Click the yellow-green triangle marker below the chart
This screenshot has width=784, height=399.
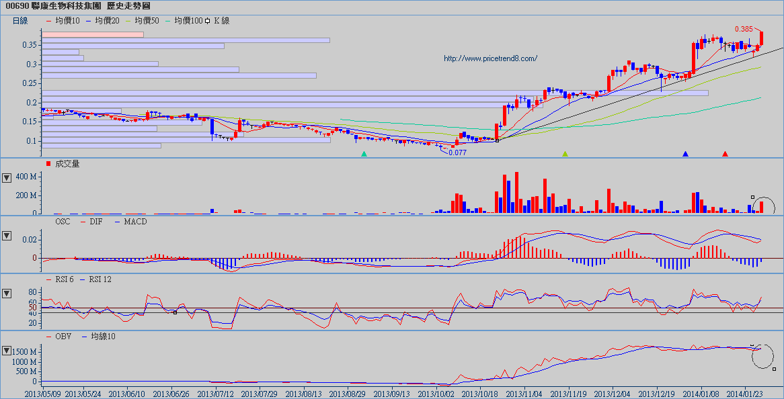pos(565,154)
